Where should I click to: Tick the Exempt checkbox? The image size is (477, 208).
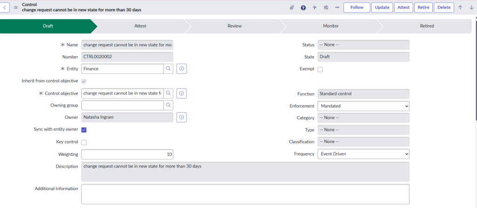pyautogui.click(x=320, y=69)
